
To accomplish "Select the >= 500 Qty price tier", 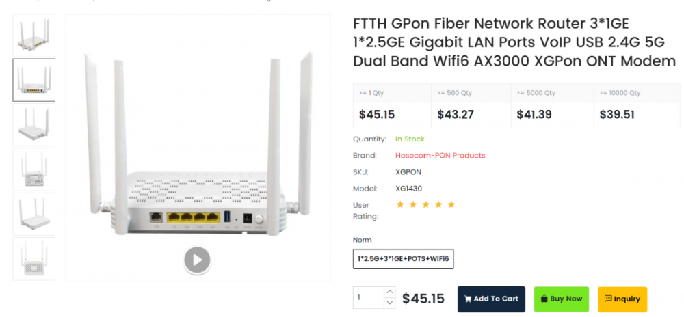I will coord(472,106).
